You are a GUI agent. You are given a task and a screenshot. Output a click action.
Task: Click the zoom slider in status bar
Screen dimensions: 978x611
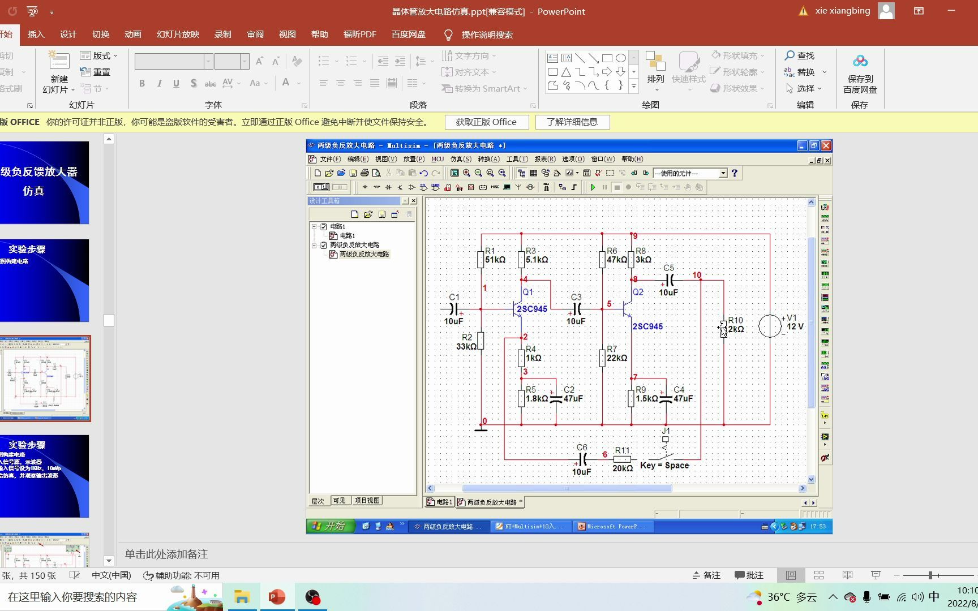(x=930, y=575)
